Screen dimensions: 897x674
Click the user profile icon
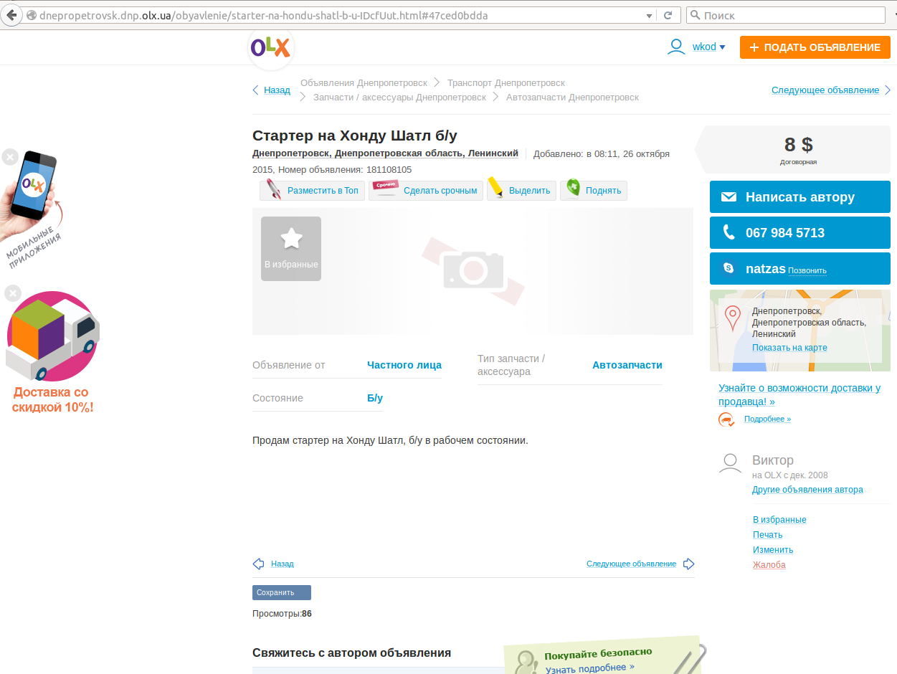click(x=676, y=47)
